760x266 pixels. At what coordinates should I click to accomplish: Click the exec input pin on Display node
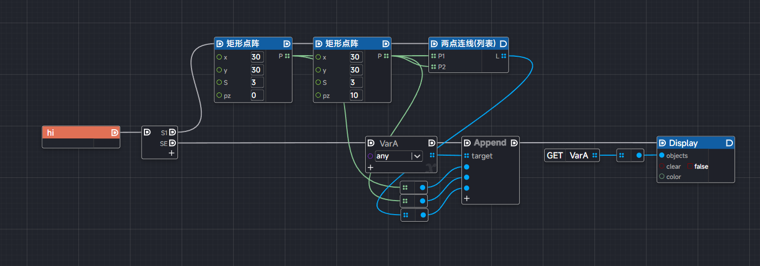(662, 143)
